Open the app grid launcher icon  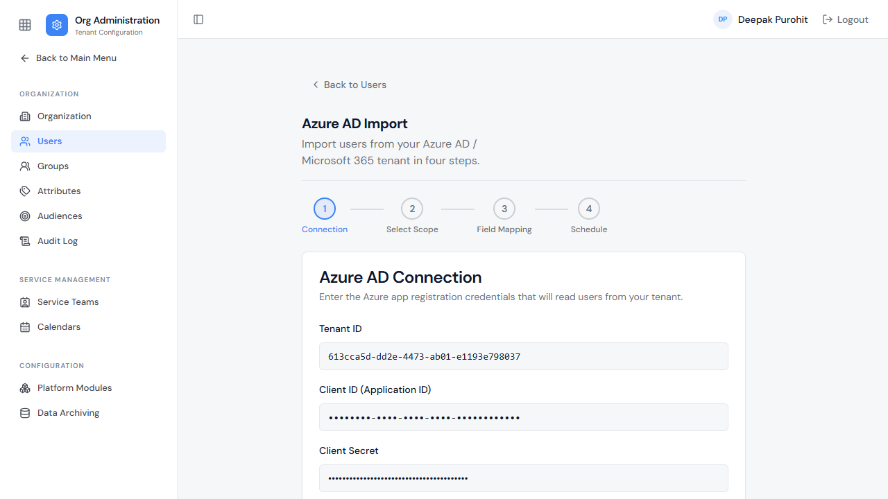(x=25, y=25)
